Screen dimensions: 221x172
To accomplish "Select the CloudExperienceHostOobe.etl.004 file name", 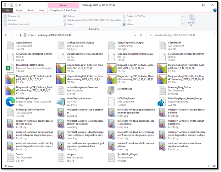I will pyautogui.click(x=186, y=54).
